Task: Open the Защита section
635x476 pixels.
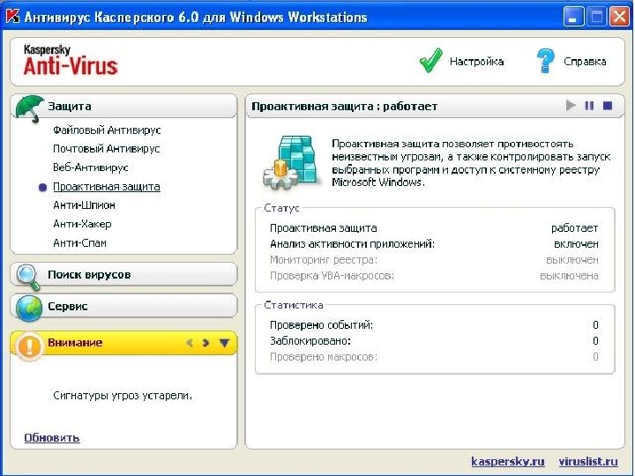Action: click(123, 106)
